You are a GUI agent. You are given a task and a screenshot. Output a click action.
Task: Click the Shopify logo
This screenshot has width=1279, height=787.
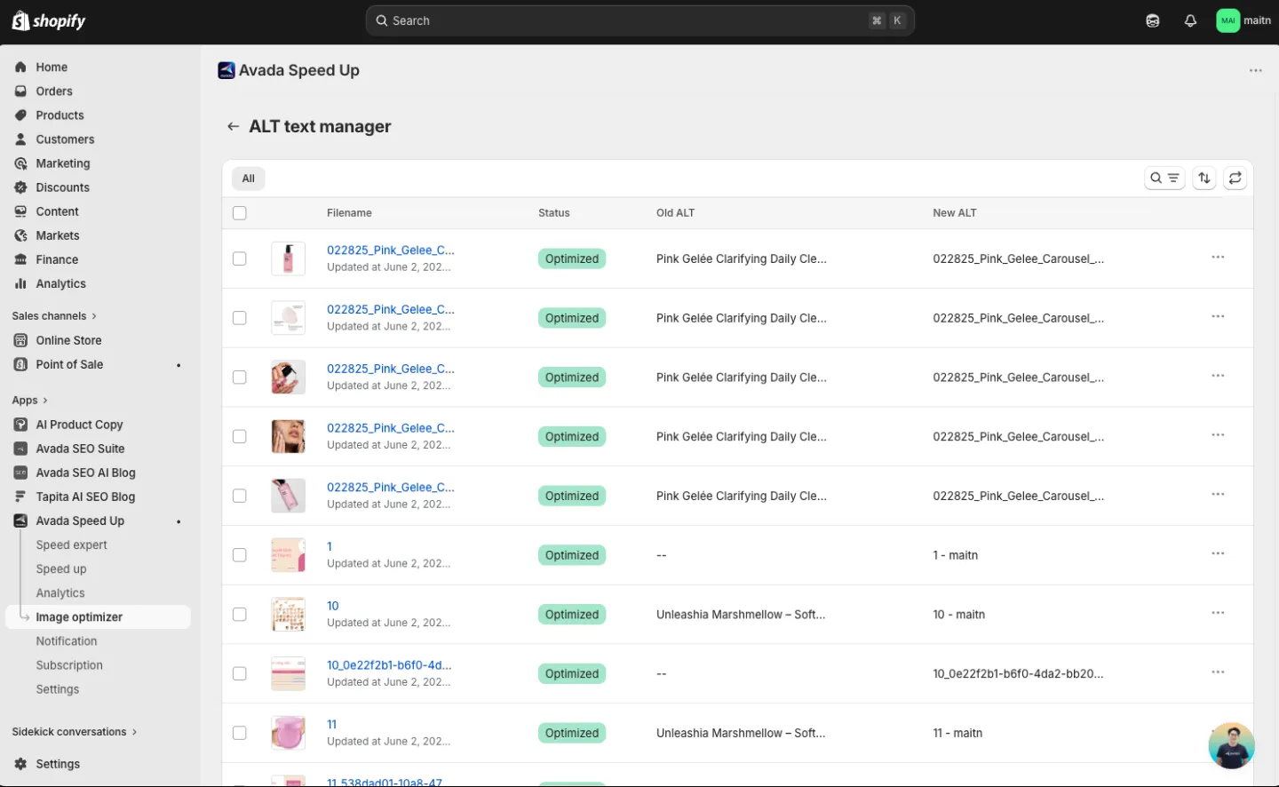point(49,20)
